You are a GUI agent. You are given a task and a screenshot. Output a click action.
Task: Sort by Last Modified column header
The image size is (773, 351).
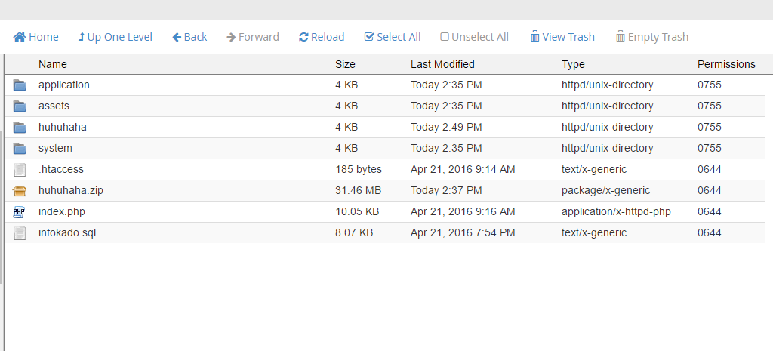[442, 64]
